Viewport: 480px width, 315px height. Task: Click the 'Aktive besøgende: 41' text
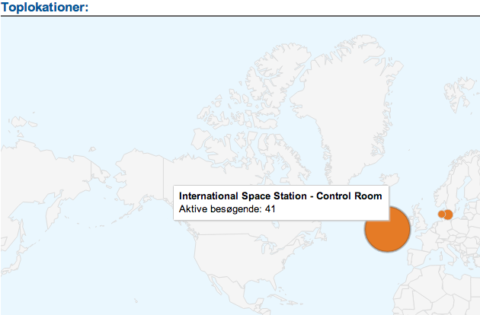(x=227, y=209)
